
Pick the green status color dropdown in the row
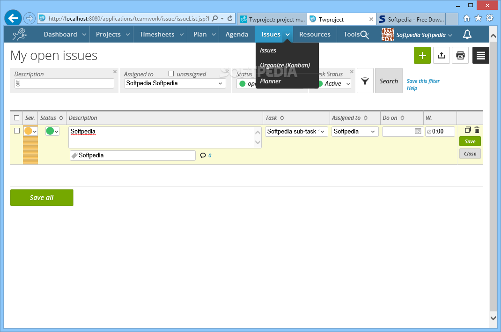(x=52, y=131)
